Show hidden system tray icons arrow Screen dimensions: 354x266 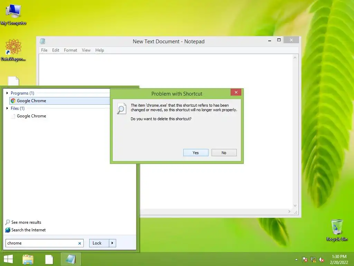(x=296, y=260)
